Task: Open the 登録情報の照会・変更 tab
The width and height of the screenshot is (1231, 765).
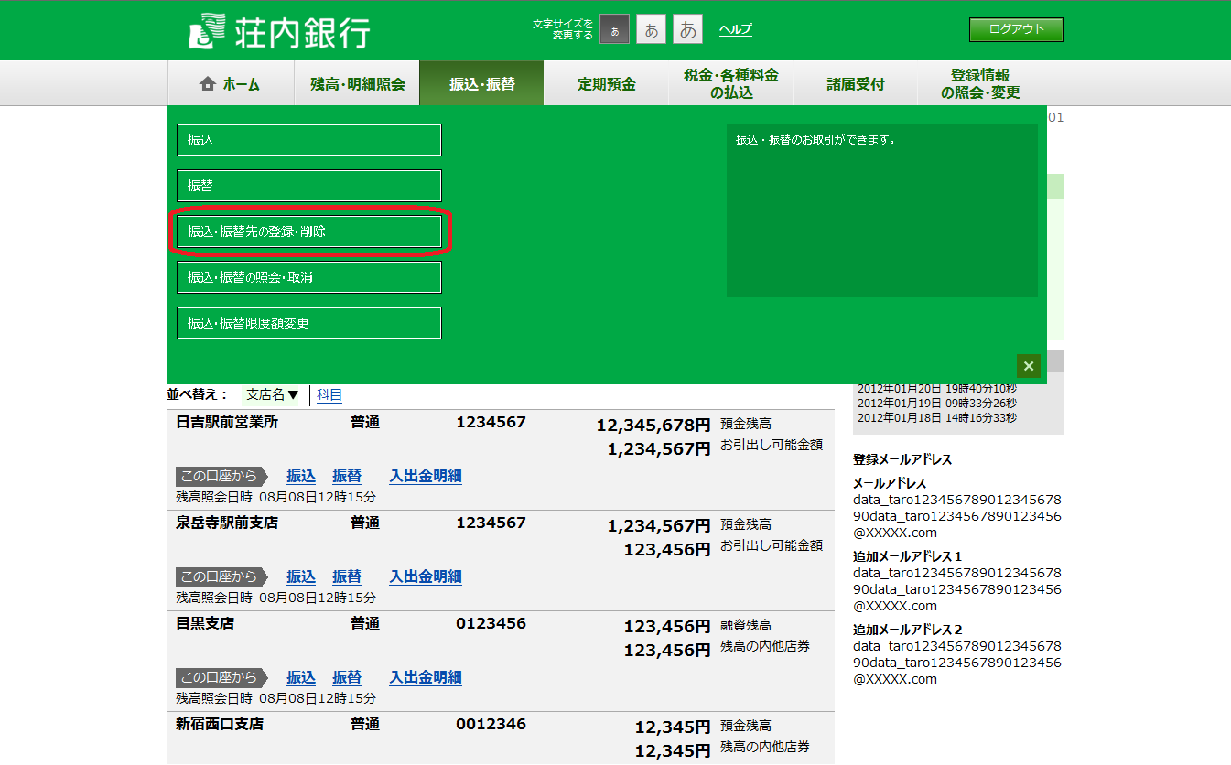Action: 980,83
